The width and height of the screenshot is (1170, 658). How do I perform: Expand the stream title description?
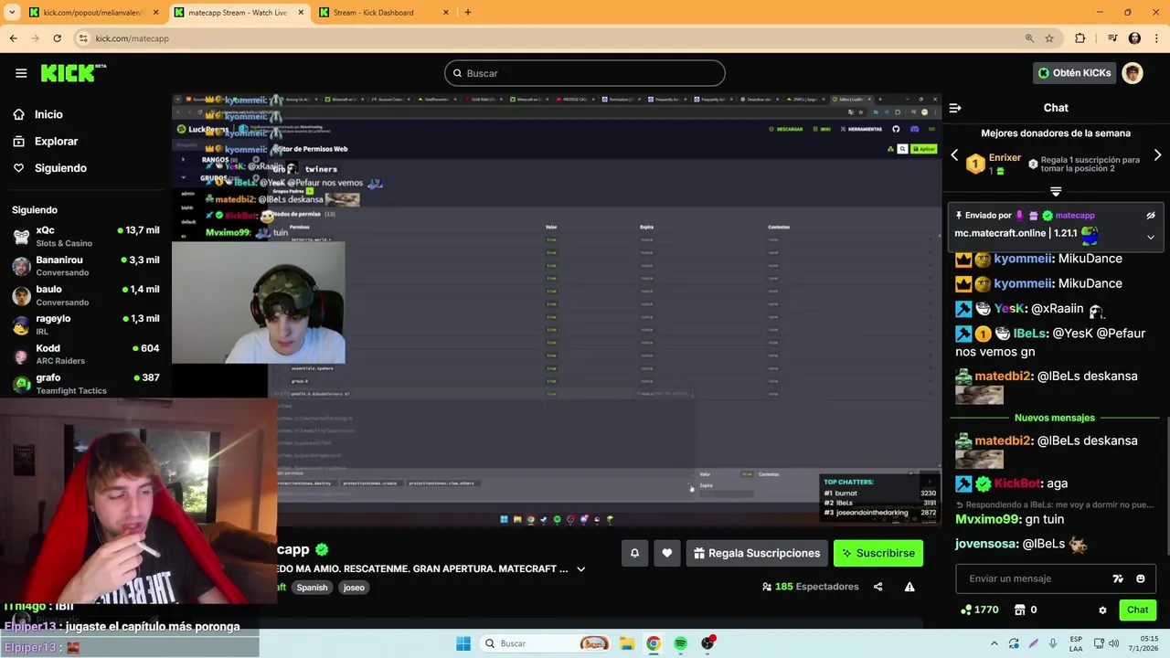[580, 568]
